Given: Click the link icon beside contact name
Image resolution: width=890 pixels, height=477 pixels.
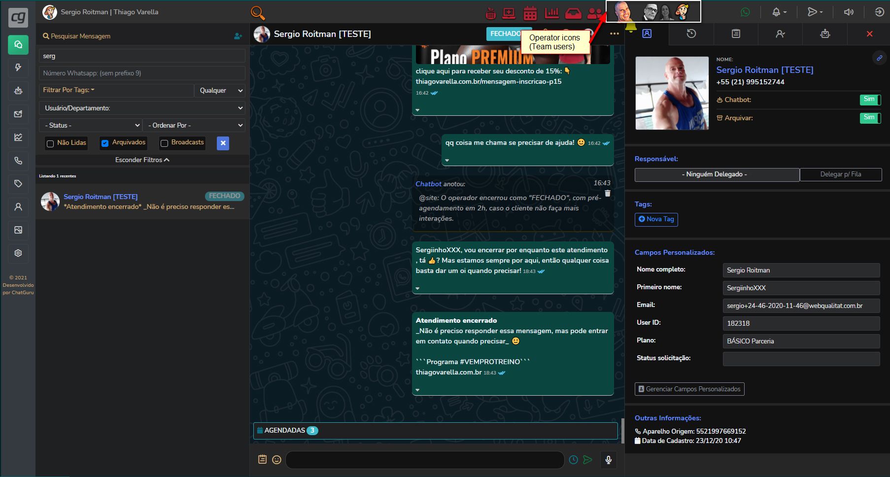Looking at the screenshot, I should 879,58.
